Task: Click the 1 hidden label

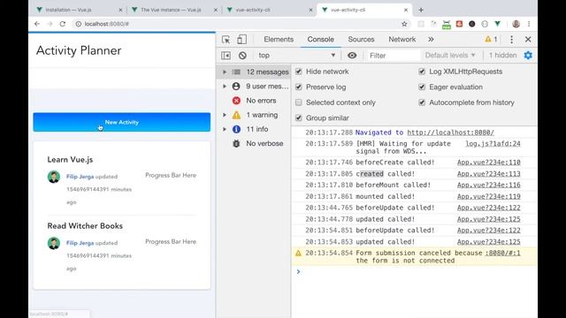Action: [502, 56]
